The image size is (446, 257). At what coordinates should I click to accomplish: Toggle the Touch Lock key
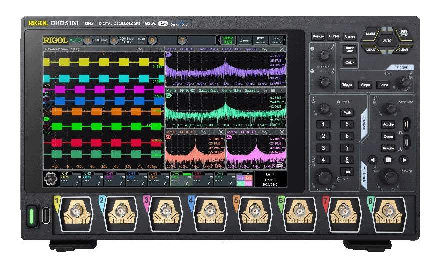tap(350, 49)
